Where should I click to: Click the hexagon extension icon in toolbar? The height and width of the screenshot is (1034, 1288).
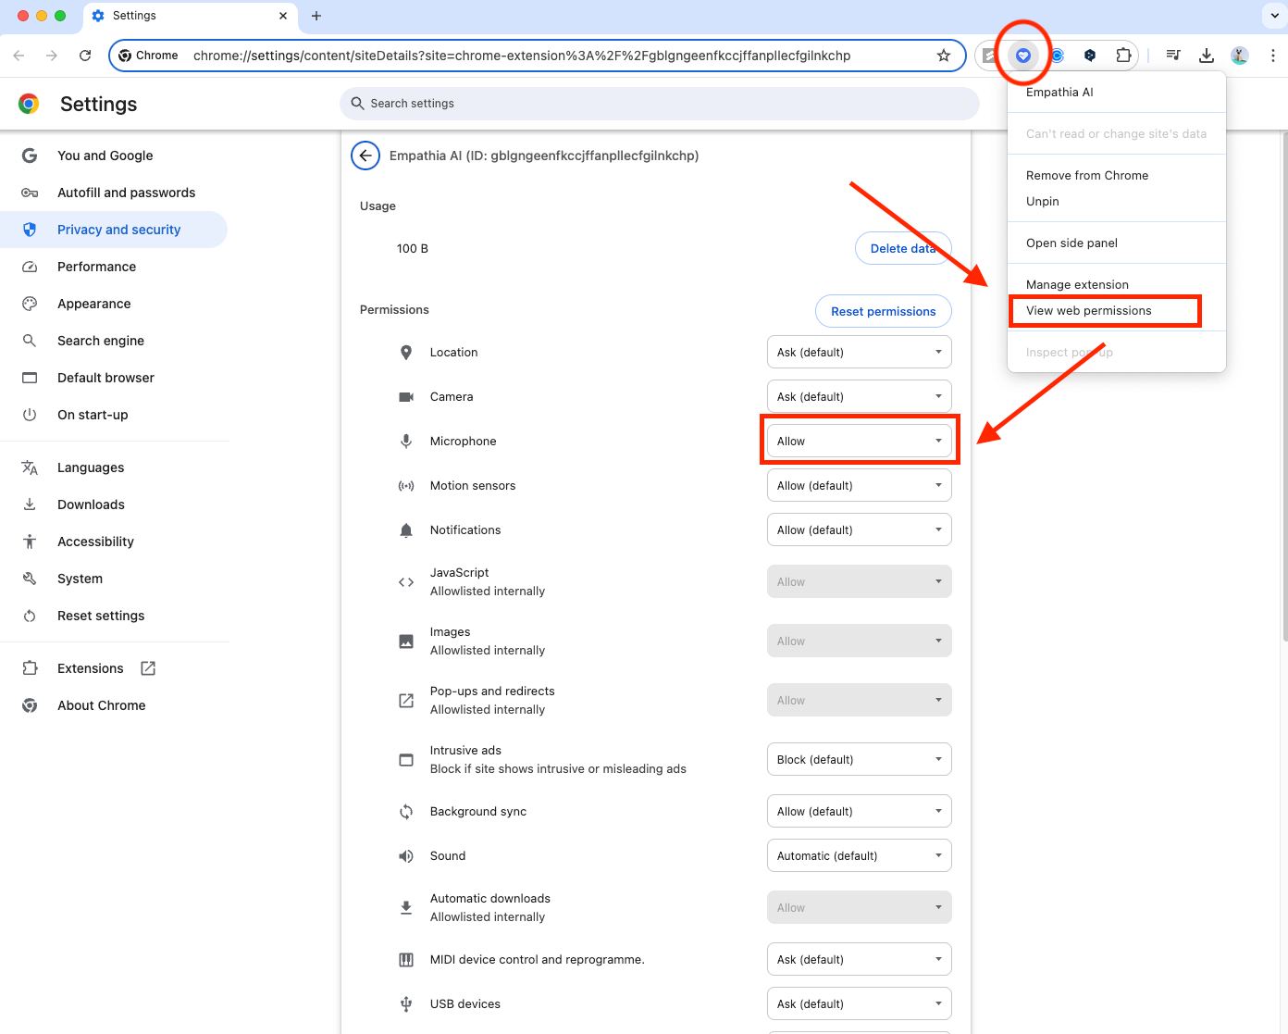point(1090,56)
